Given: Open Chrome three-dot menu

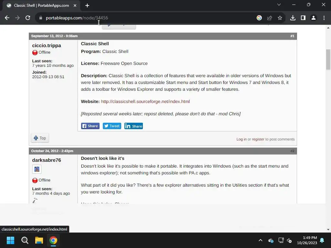Looking at the screenshot, I should [x=324, y=18].
